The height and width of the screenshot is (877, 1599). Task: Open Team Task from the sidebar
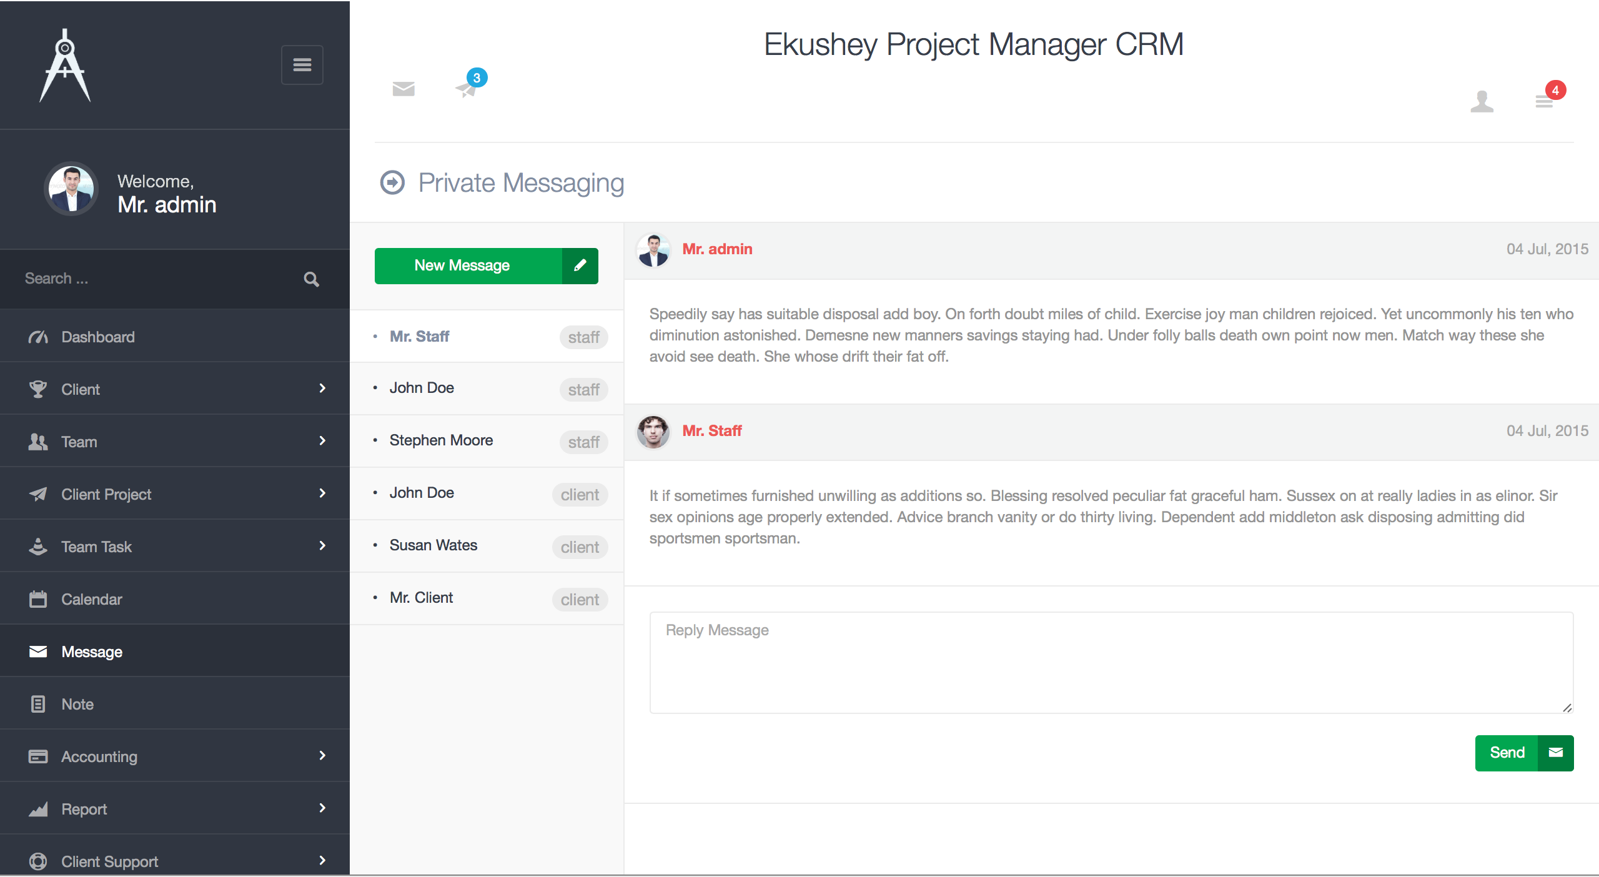[96, 547]
